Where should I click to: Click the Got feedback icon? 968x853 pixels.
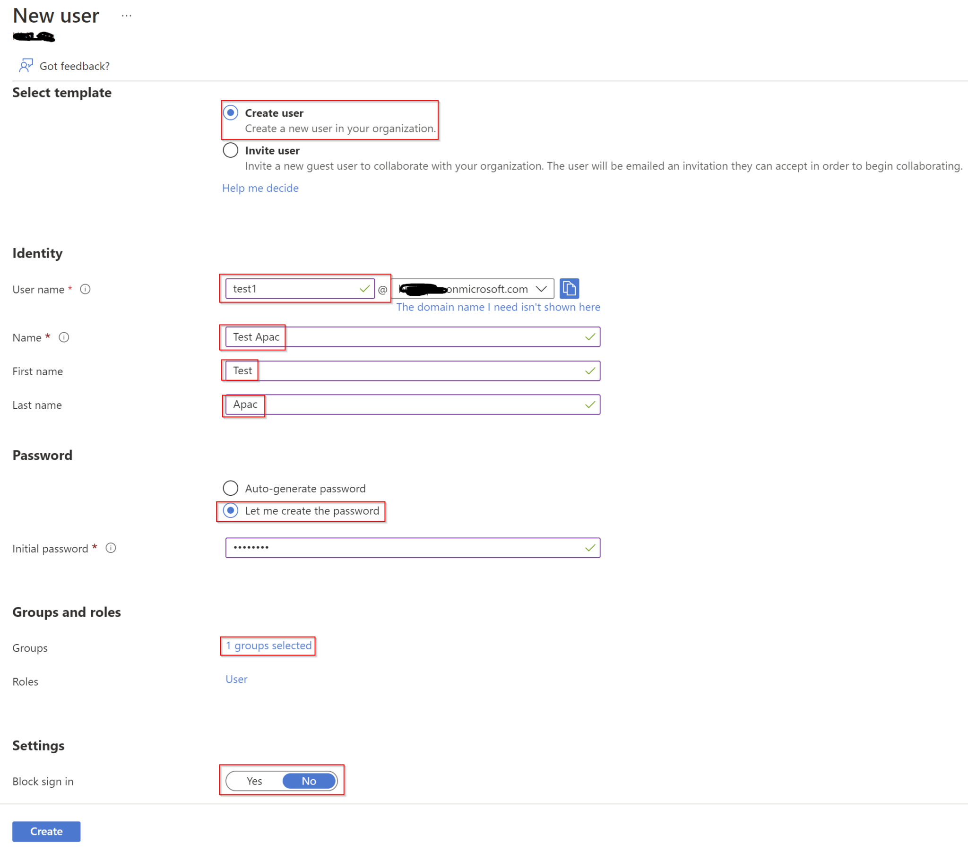coord(26,66)
